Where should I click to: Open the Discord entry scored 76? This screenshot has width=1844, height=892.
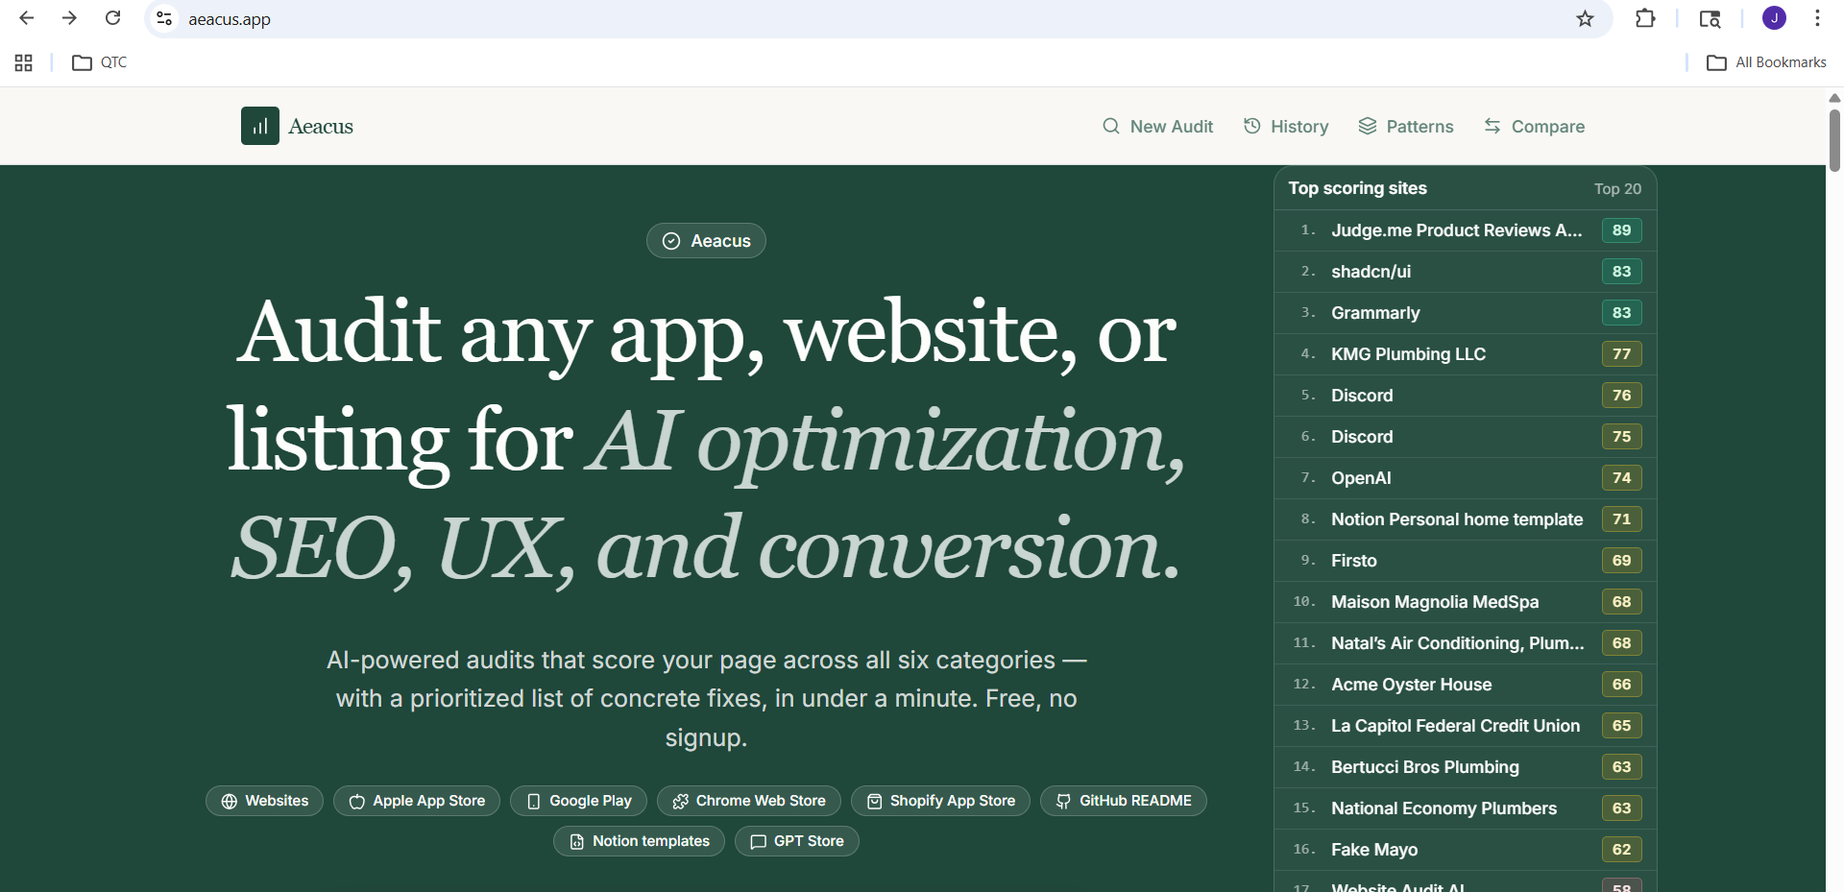point(1466,396)
